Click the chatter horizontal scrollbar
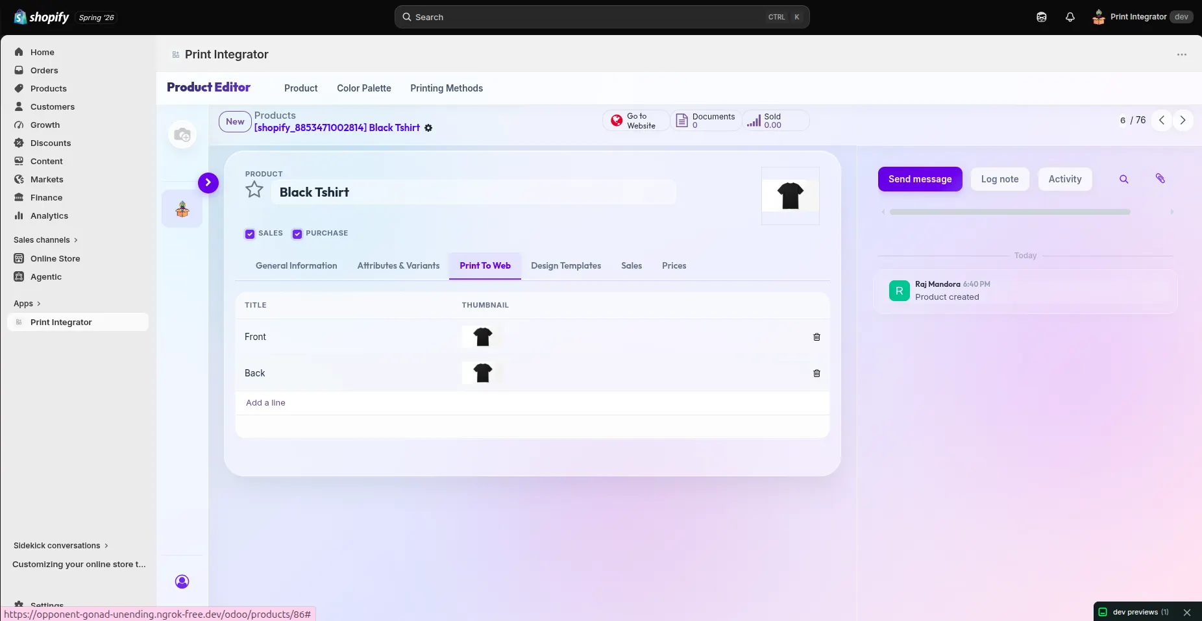This screenshot has width=1202, height=621. point(1010,212)
